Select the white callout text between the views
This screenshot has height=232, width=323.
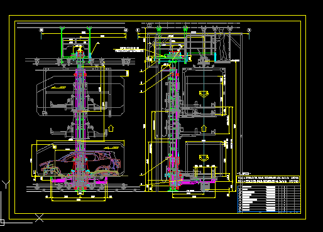(129, 50)
